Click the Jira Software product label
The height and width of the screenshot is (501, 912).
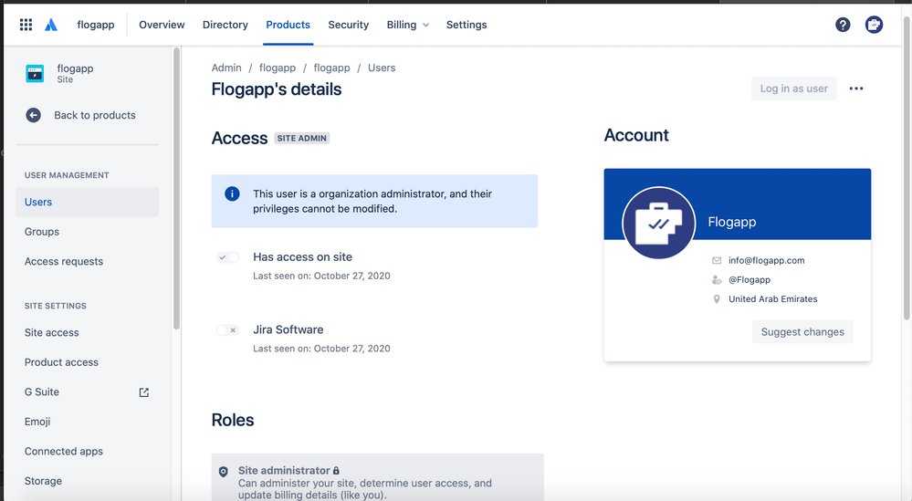(x=288, y=329)
